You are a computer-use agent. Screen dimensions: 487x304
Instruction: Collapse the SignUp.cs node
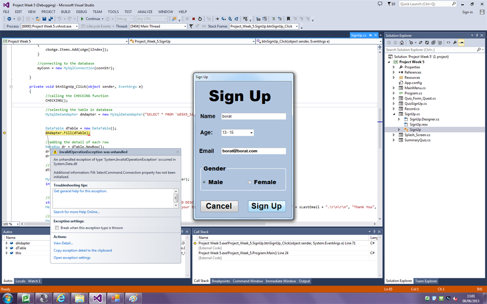click(x=394, y=114)
